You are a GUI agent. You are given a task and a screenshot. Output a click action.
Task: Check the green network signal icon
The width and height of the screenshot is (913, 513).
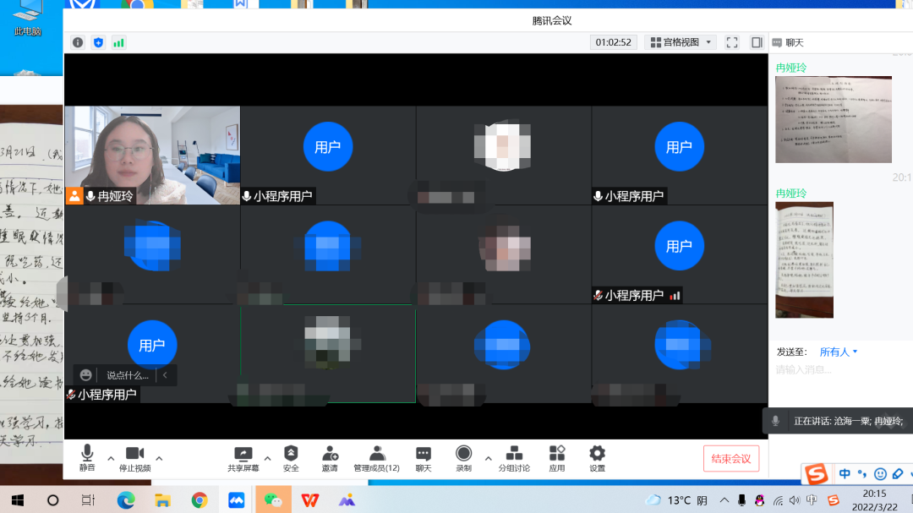119,42
